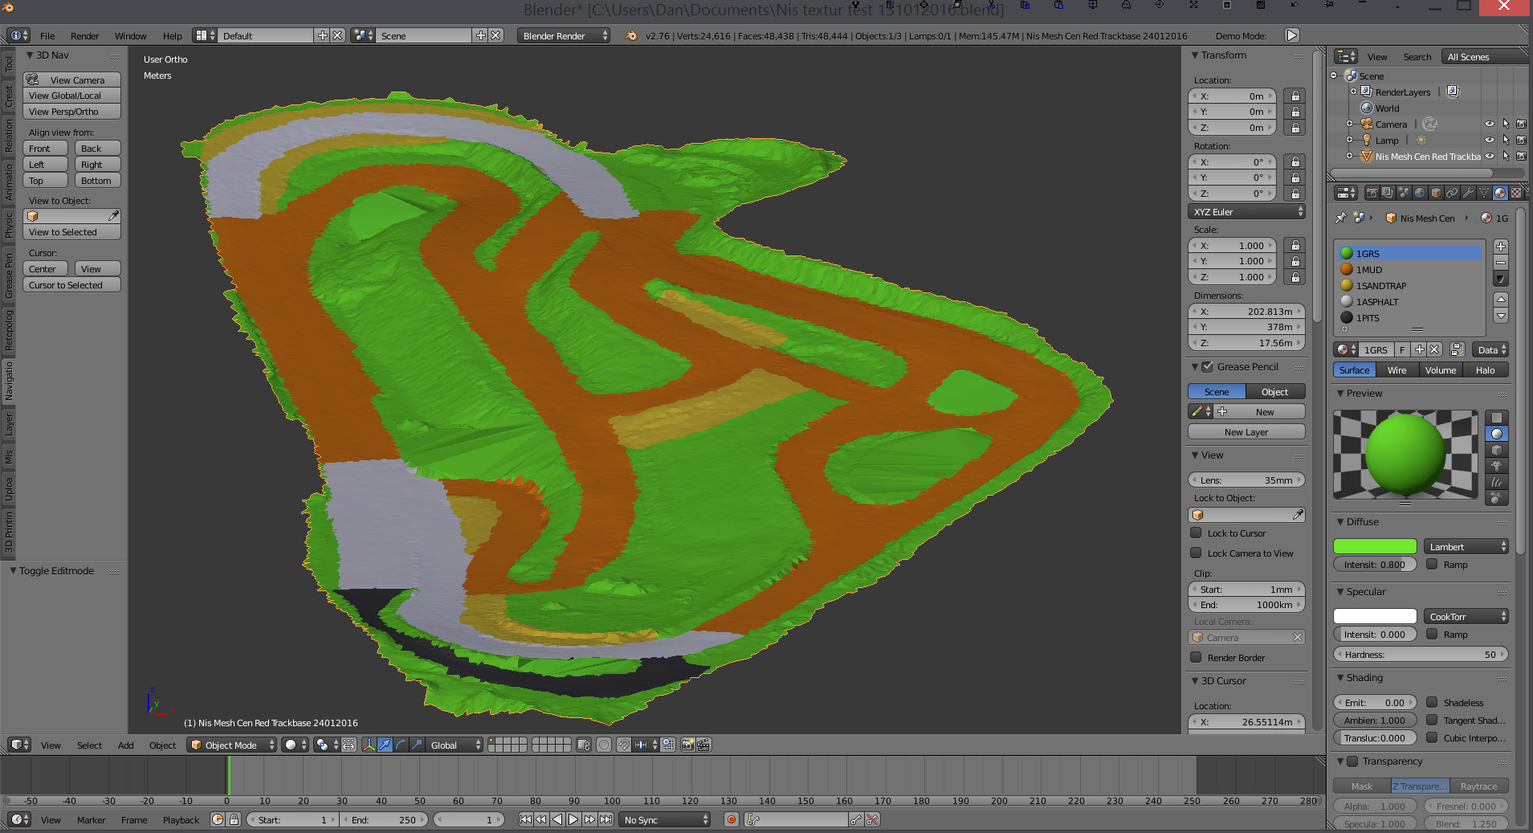Open CookTorr specular shader dropdown

point(1466,616)
